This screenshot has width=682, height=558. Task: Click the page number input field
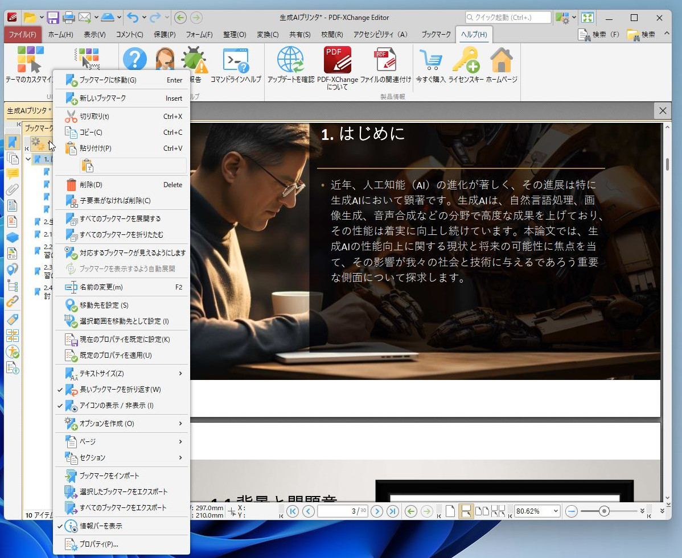click(343, 511)
